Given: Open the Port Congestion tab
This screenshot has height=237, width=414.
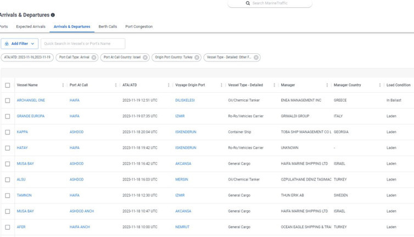Looking at the screenshot, I should click(139, 26).
